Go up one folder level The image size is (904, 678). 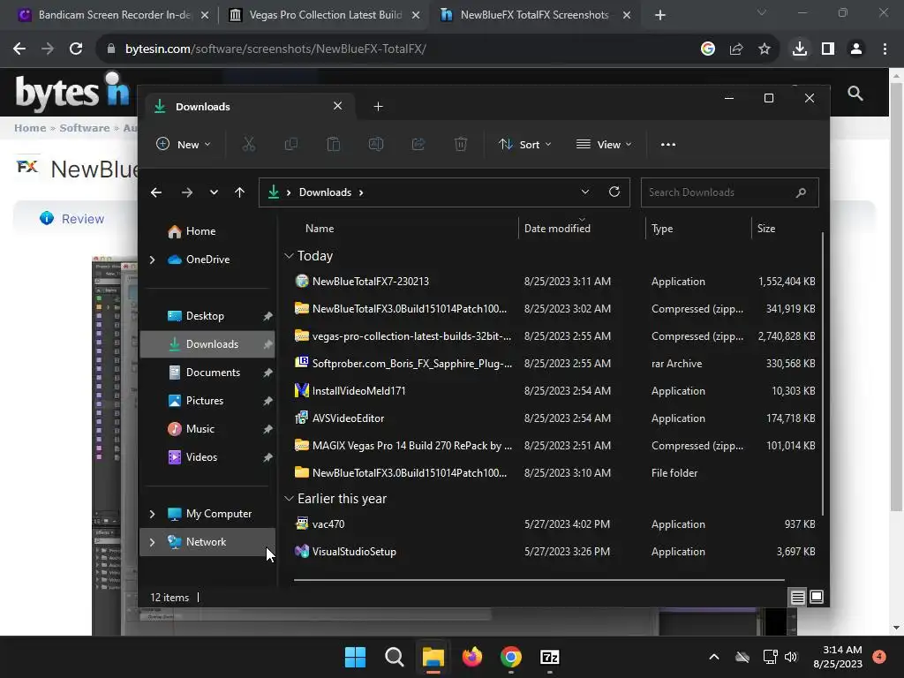[240, 192]
